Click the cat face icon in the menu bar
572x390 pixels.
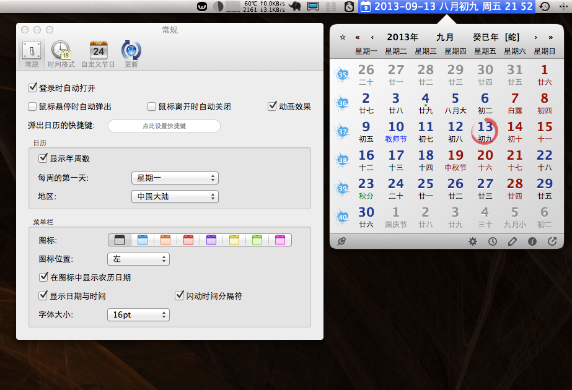202,7
